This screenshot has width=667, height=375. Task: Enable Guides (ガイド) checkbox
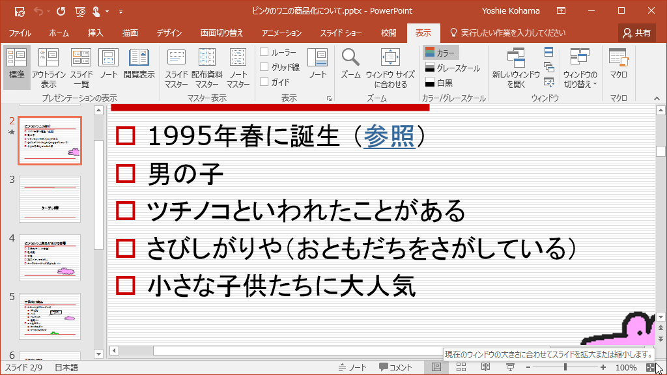coord(264,81)
